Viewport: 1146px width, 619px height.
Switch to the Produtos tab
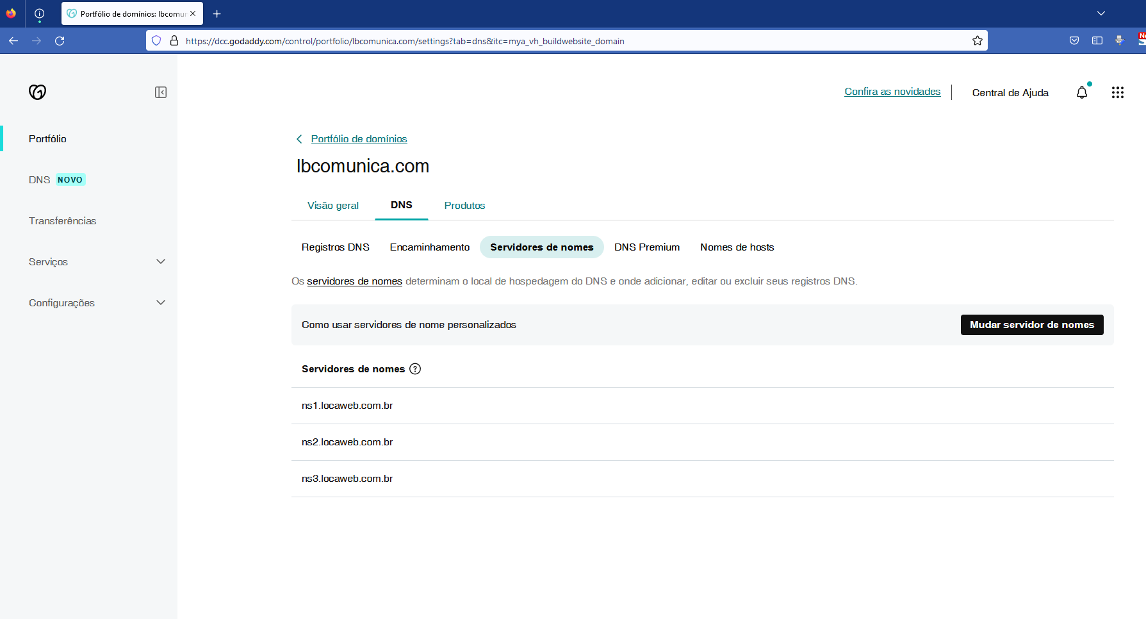pos(465,205)
